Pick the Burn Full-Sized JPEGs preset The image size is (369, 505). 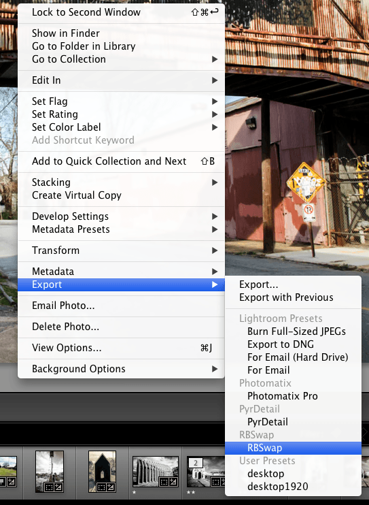[x=293, y=331]
